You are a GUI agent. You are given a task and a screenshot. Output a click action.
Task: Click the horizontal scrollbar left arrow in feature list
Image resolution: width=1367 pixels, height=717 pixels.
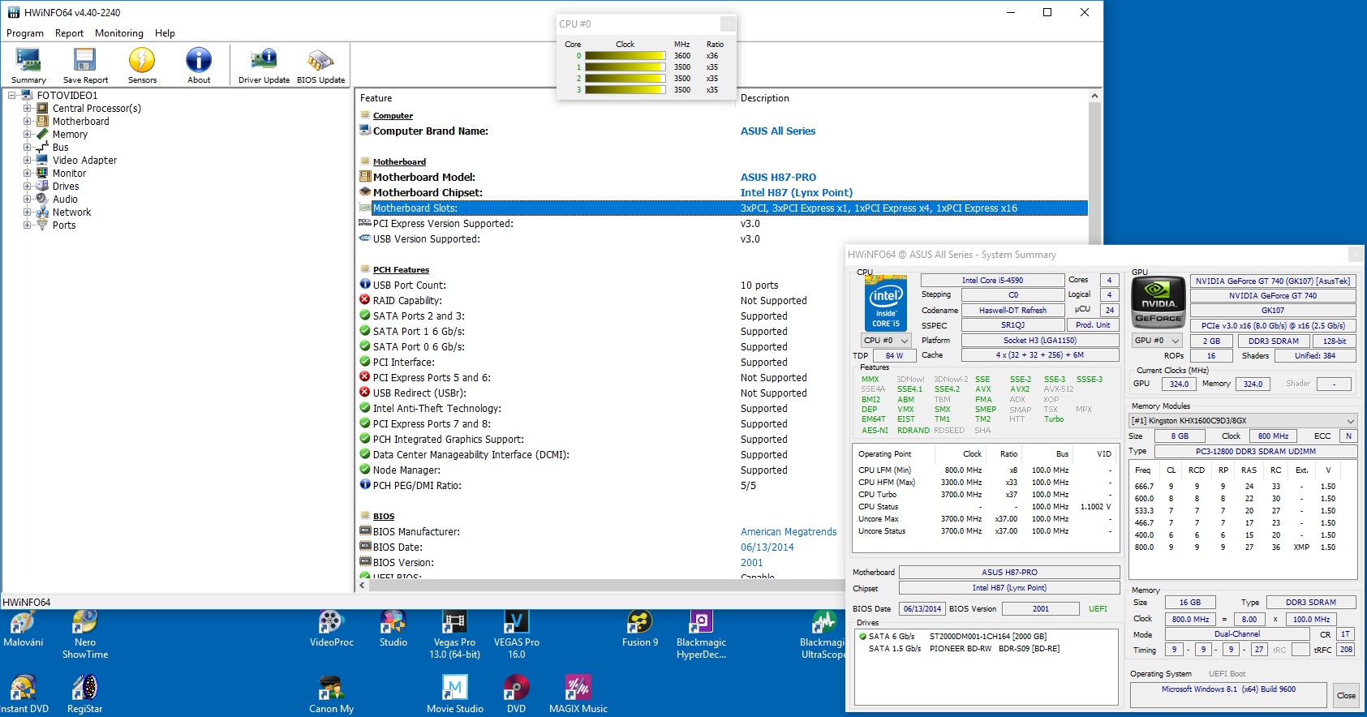tap(363, 585)
